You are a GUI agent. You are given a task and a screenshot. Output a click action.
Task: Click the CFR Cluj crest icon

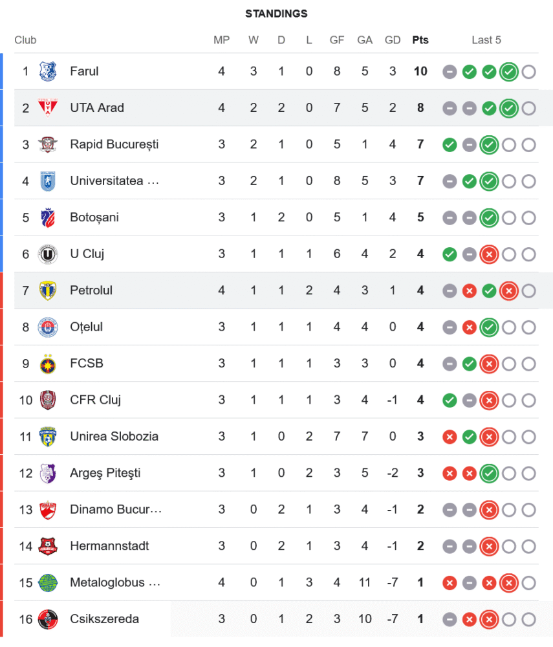pyautogui.click(x=48, y=400)
